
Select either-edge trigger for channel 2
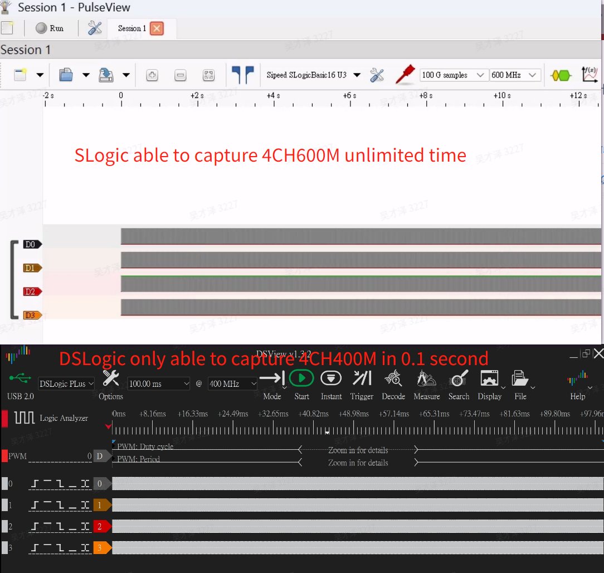click(x=85, y=526)
